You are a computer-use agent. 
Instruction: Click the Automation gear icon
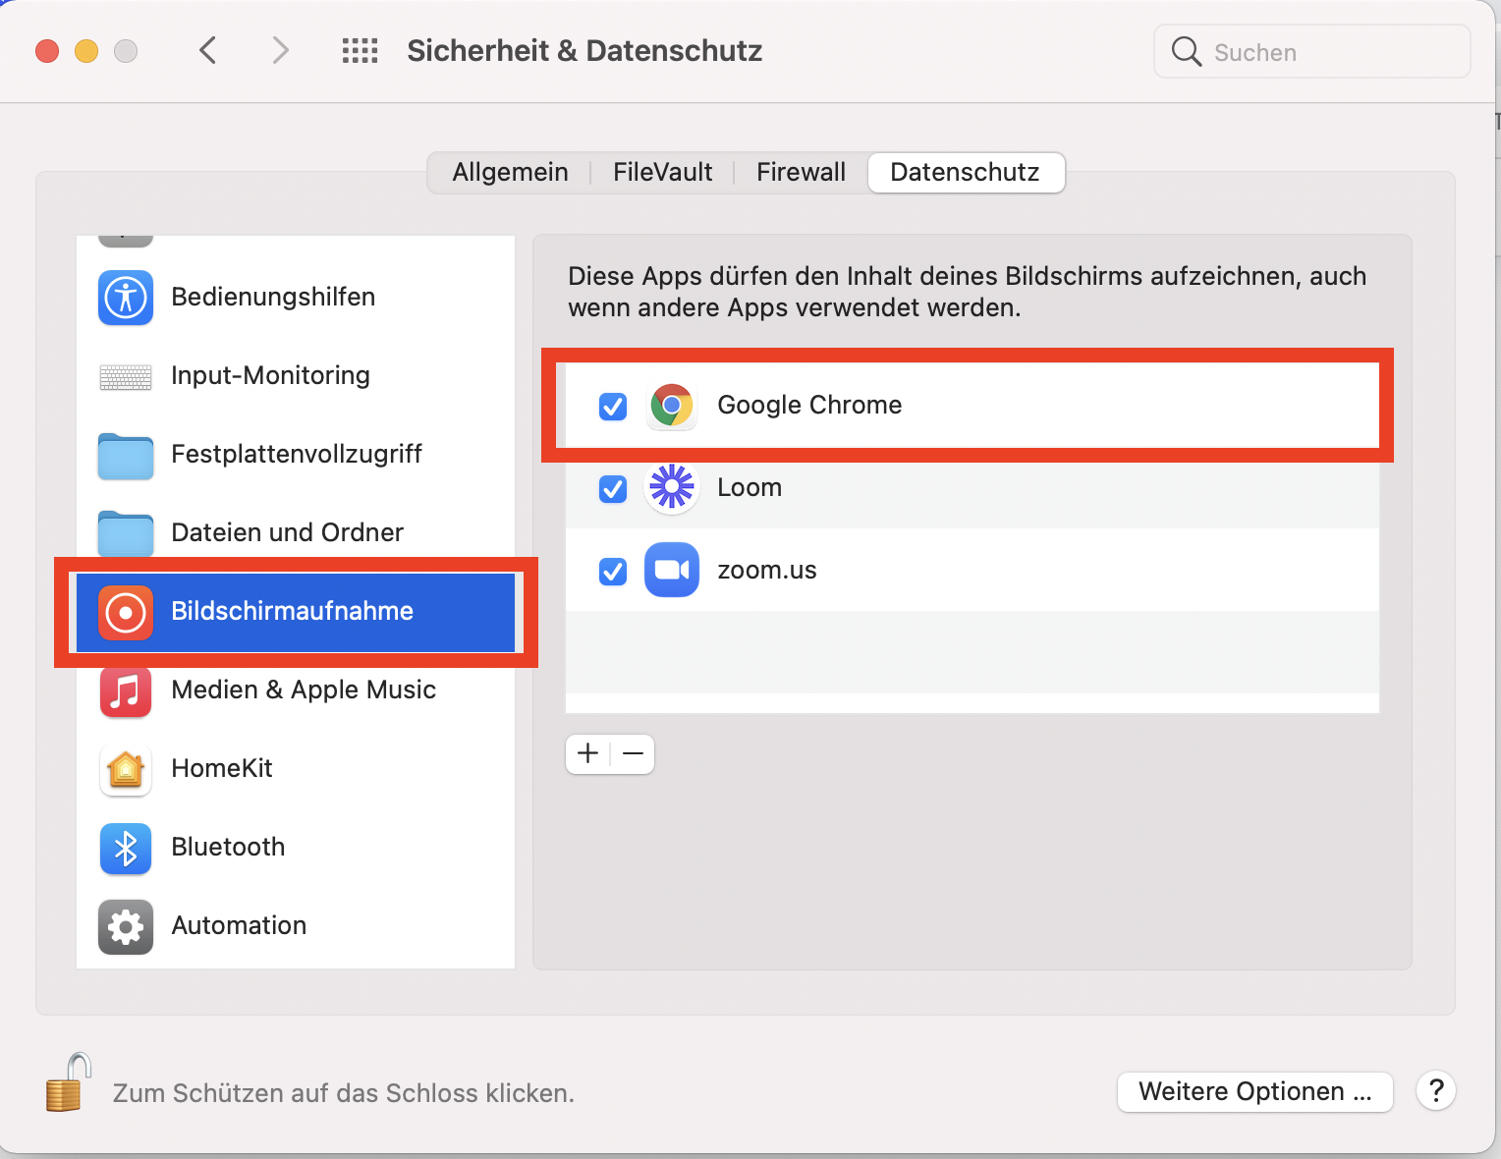click(x=126, y=927)
